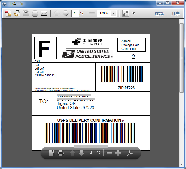Open the 注释 comments panel
The width and height of the screenshot is (186, 169).
159,13
